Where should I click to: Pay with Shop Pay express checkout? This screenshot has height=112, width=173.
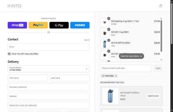(17, 25)
